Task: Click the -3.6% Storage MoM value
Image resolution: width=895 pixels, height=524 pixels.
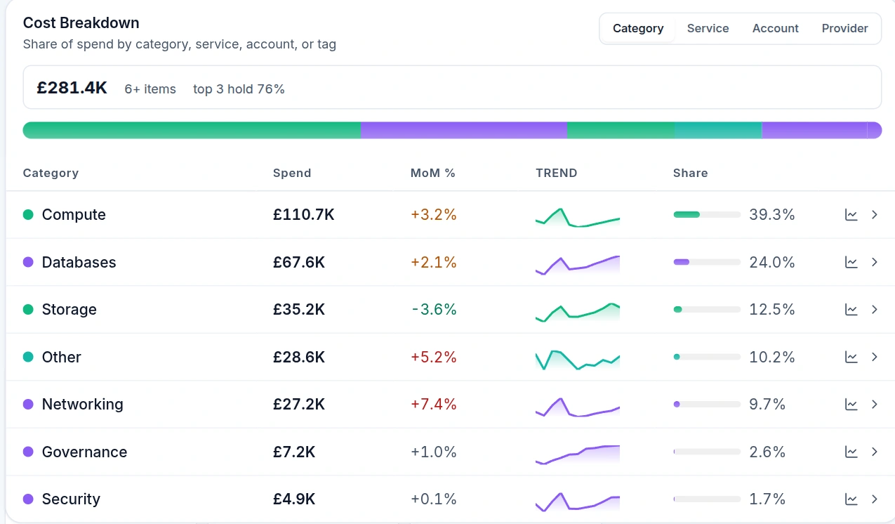Action: click(x=434, y=310)
